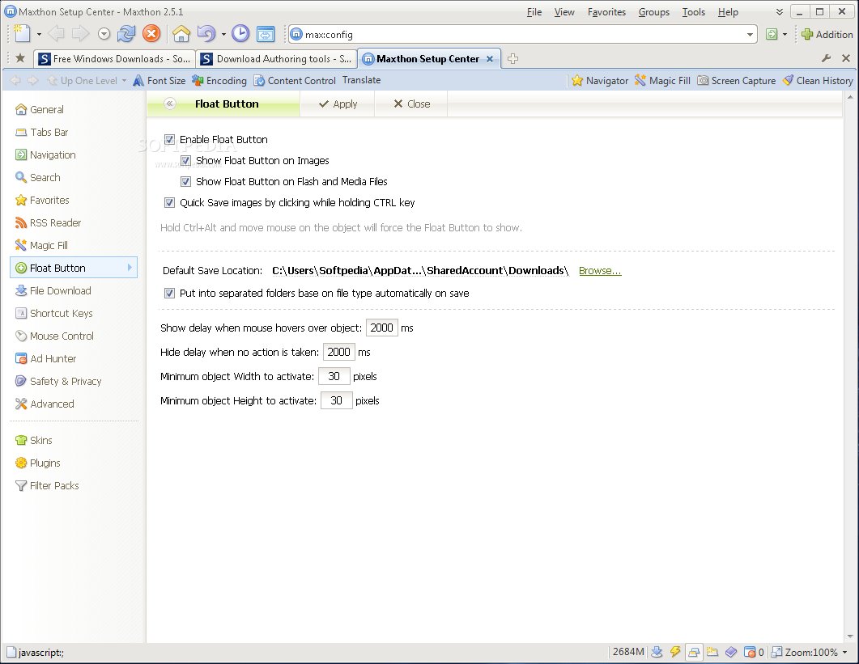Image resolution: width=859 pixels, height=664 pixels.
Task: Open General settings section
Action: pos(40,109)
